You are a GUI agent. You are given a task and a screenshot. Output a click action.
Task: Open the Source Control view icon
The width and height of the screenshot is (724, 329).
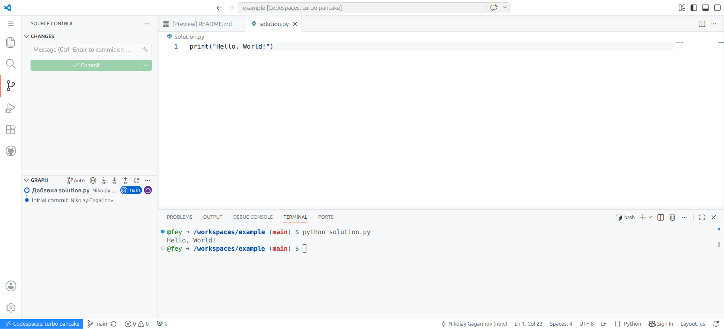[x=11, y=86]
